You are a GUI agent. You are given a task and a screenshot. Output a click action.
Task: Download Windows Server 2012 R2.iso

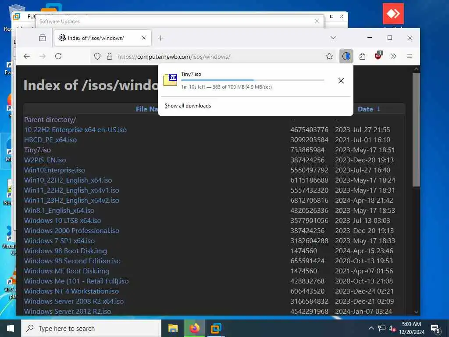pos(68,311)
